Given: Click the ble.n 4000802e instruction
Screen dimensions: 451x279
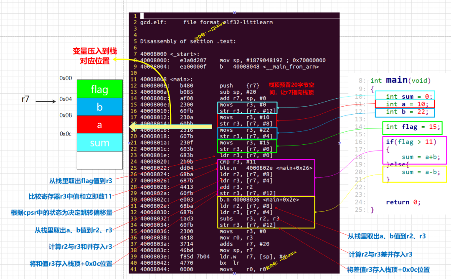Looking at the screenshot, I should point(266,168).
